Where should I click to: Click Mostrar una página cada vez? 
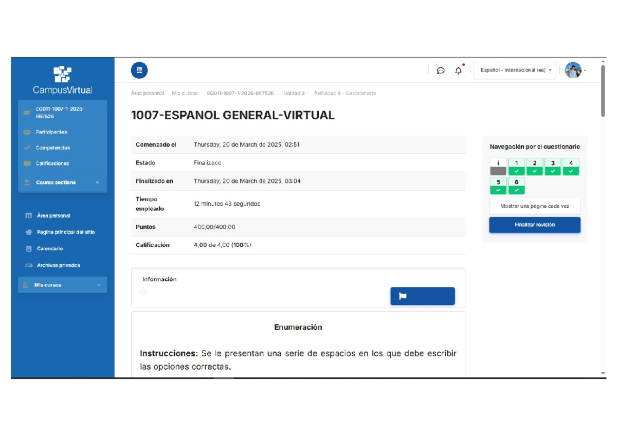pos(534,206)
